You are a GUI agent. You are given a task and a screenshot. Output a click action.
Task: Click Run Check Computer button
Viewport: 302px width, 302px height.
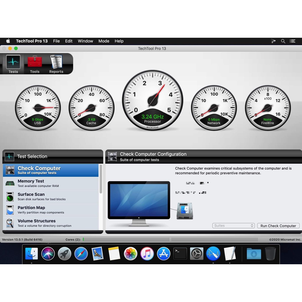278,226
